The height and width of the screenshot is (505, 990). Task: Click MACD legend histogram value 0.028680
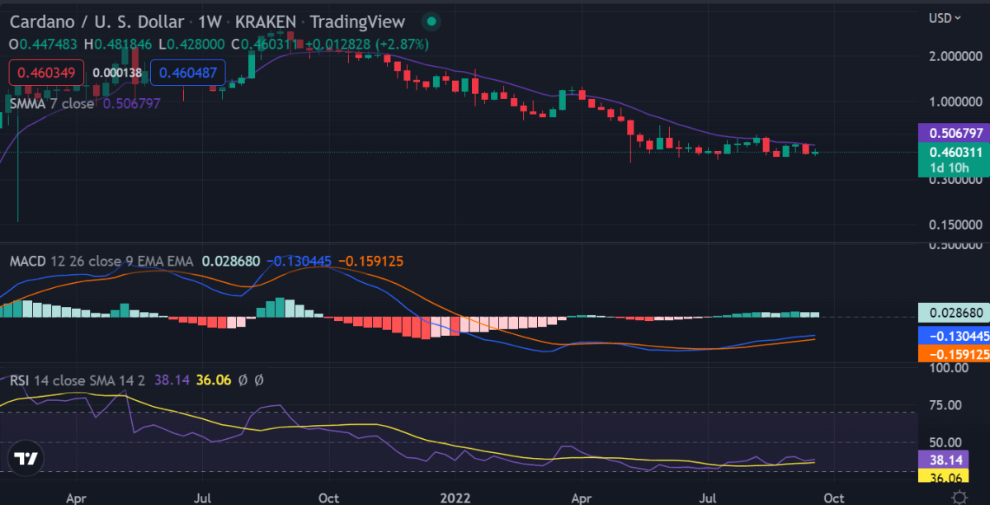pyautogui.click(x=231, y=261)
